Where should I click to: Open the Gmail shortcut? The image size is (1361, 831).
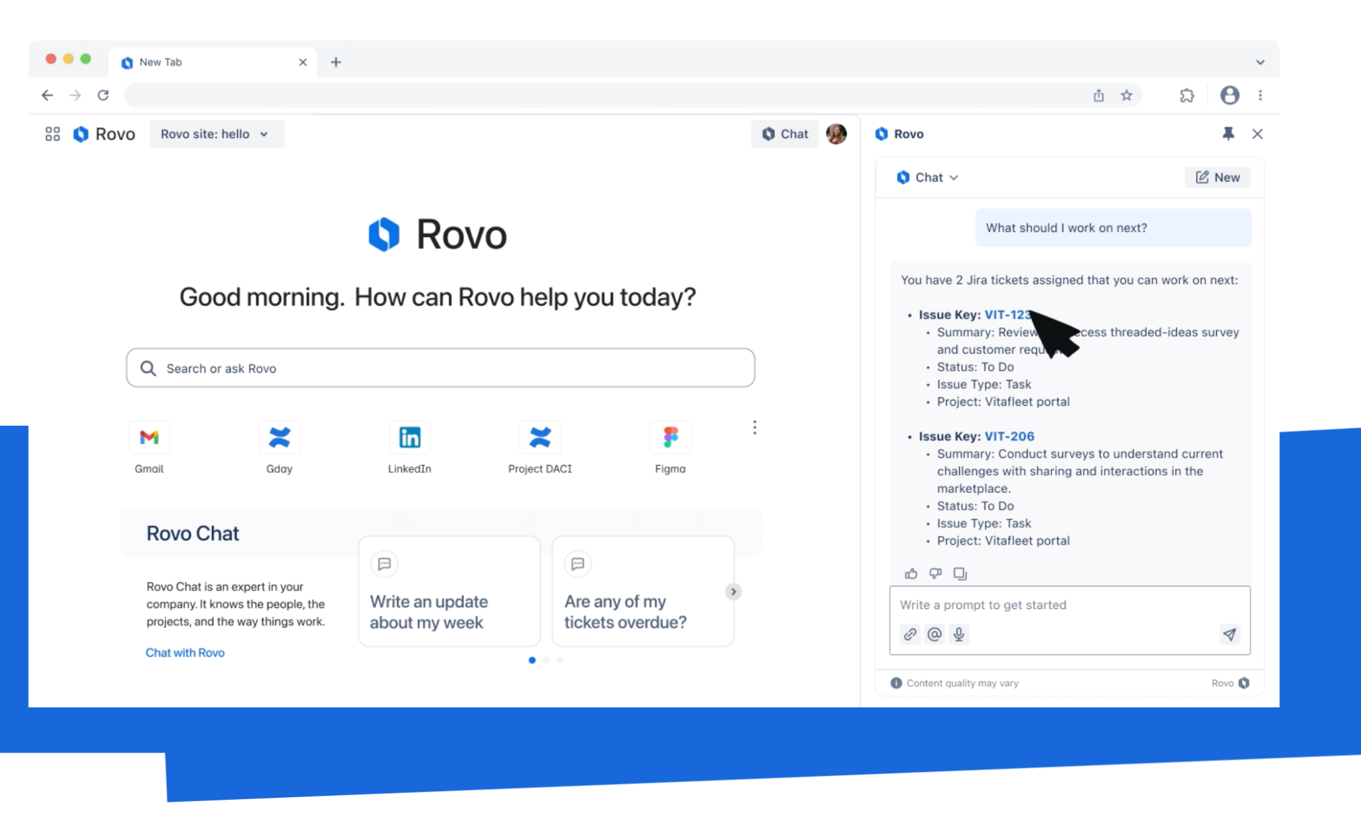coord(149,448)
